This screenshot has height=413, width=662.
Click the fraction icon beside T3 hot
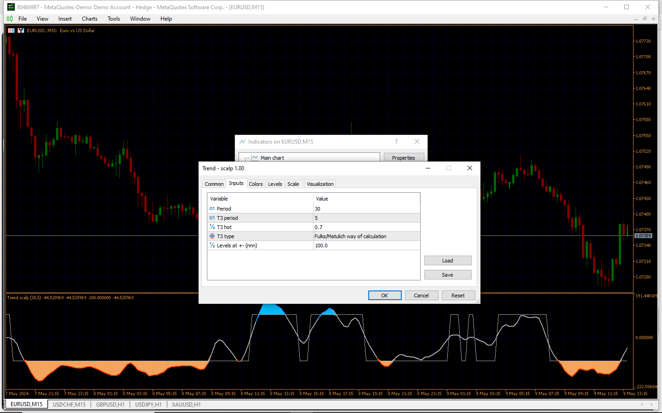[x=212, y=227]
